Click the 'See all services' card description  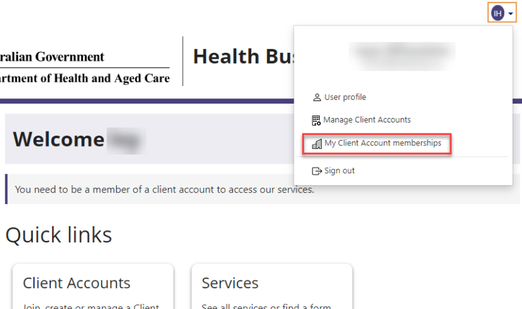click(266, 305)
